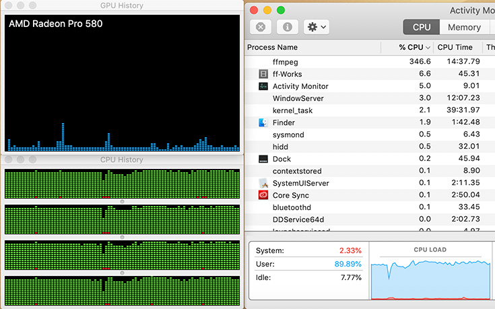Click the CPU LOAD graph
The height and width of the screenshot is (309, 495).
[x=430, y=279]
